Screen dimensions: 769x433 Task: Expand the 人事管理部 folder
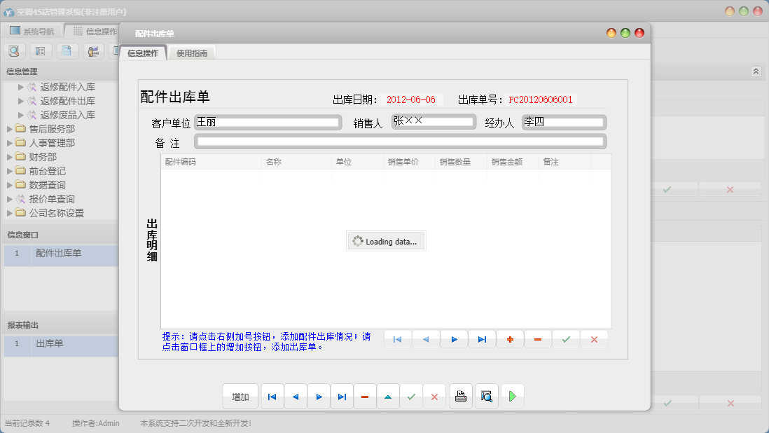click(10, 143)
